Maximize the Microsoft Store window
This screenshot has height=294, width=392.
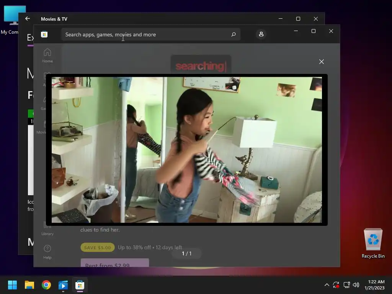tap(314, 31)
